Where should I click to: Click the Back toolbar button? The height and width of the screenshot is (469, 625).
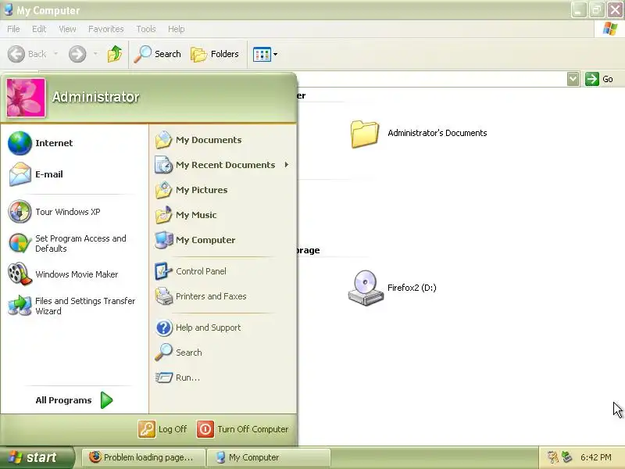pos(27,54)
